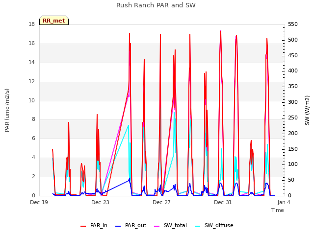
Task: Click the 100 tick on right axis
Action: (x=293, y=164)
